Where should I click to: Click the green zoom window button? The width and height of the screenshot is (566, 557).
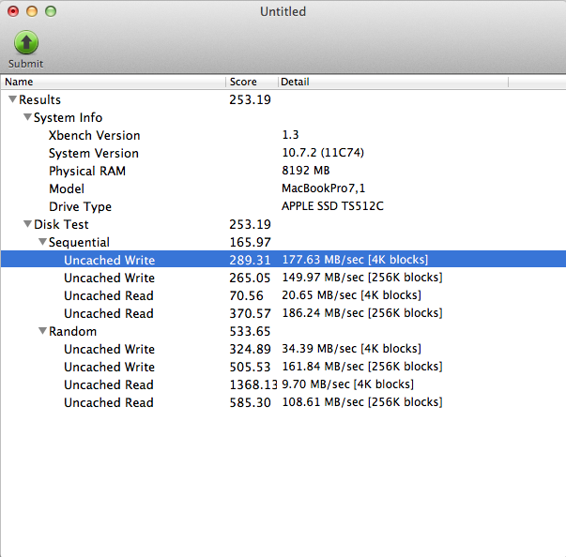pyautogui.click(x=51, y=11)
